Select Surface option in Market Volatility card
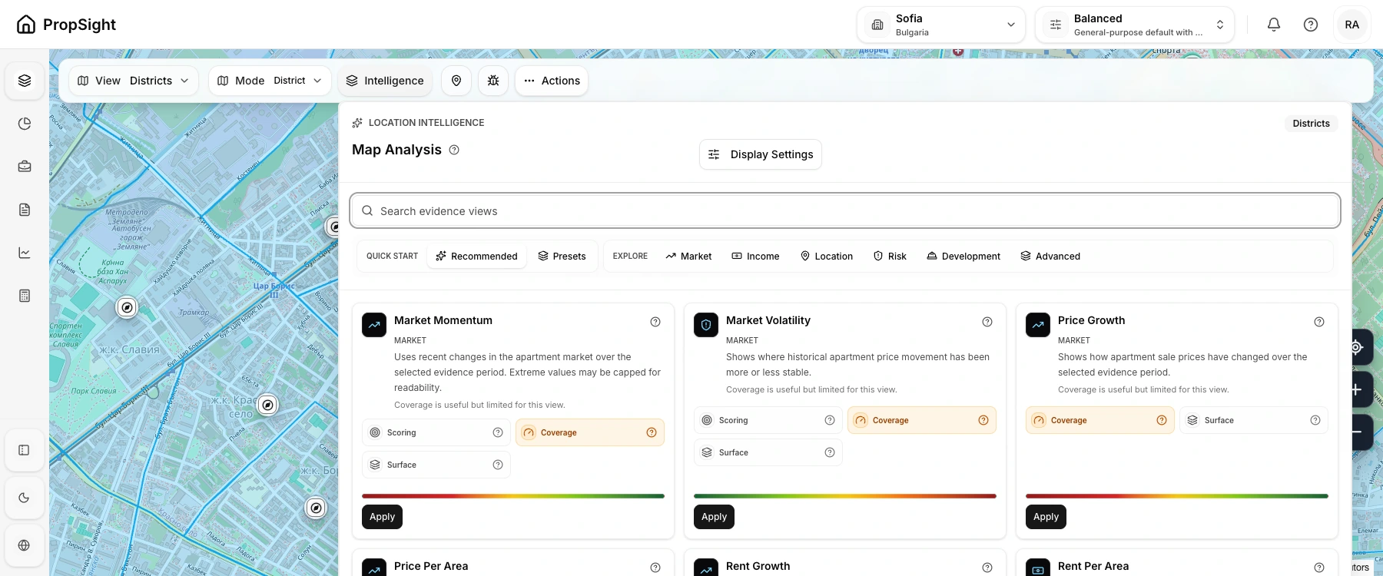1383x576 pixels. 768,452
